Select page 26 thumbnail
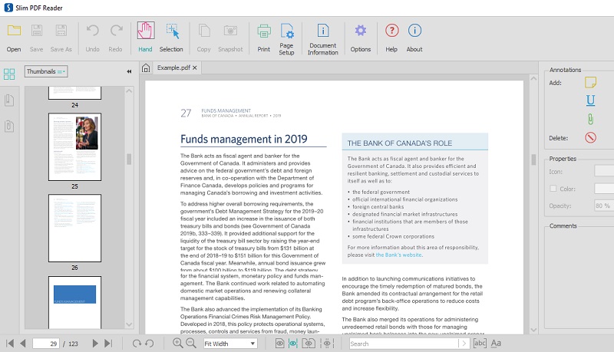Screen dimensions: 614x352 coord(74,228)
